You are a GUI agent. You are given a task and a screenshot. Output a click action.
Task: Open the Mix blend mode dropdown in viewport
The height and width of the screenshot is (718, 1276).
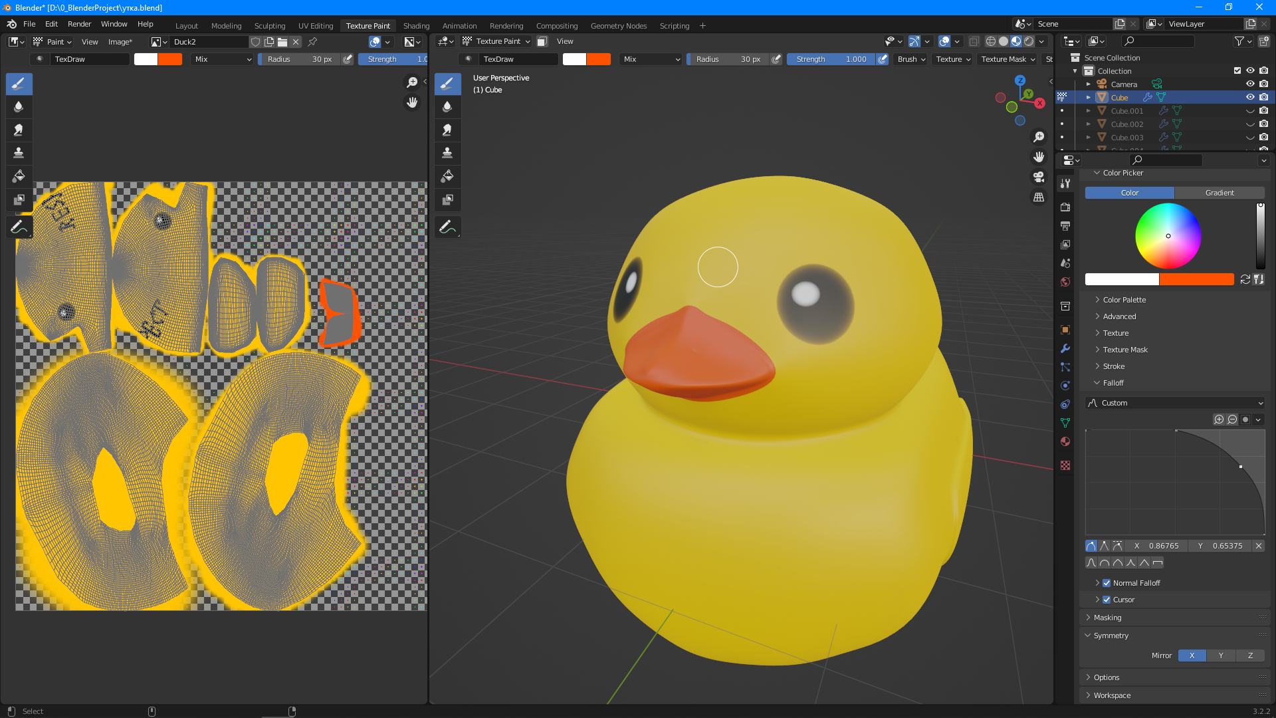[651, 59]
